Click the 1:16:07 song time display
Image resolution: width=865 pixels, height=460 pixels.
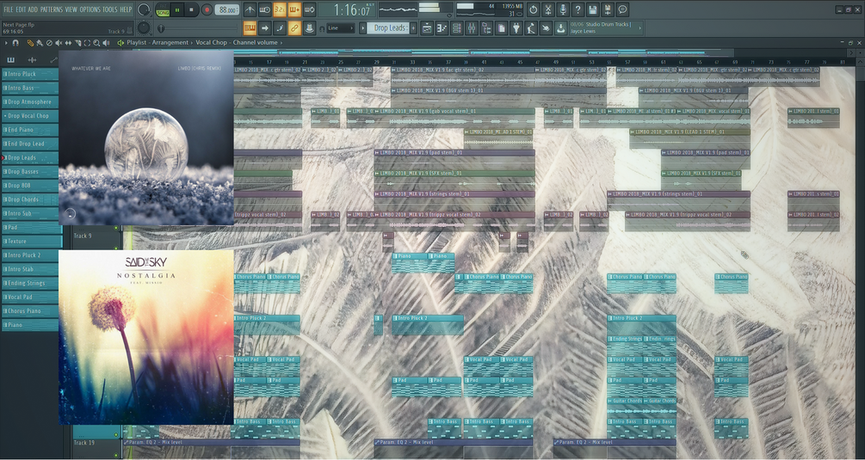[351, 10]
